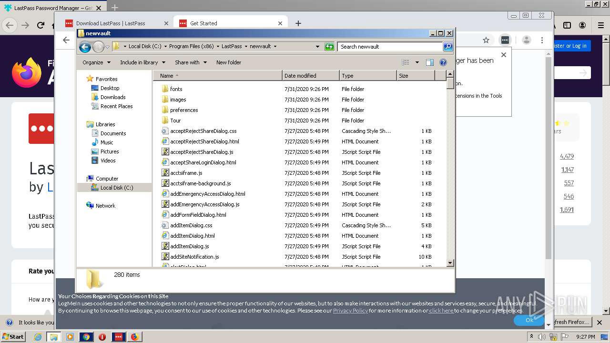Click LastPass breadcrumb in address bar
The image size is (610, 343).
232,47
